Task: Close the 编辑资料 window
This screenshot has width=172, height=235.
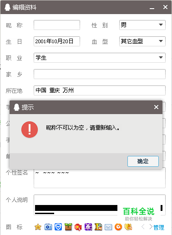Action: point(165,7)
